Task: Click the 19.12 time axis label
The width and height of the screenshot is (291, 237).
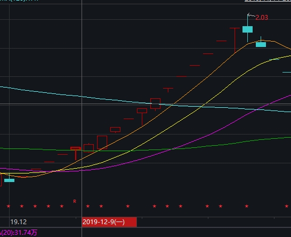Action: [x=18, y=222]
